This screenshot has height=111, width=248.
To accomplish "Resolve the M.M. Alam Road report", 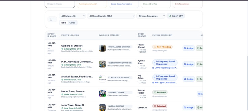I will pyautogui.click(x=199, y=64).
